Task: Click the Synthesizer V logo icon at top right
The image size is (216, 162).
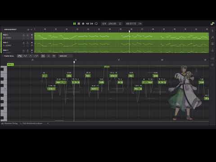Action: click(212, 23)
